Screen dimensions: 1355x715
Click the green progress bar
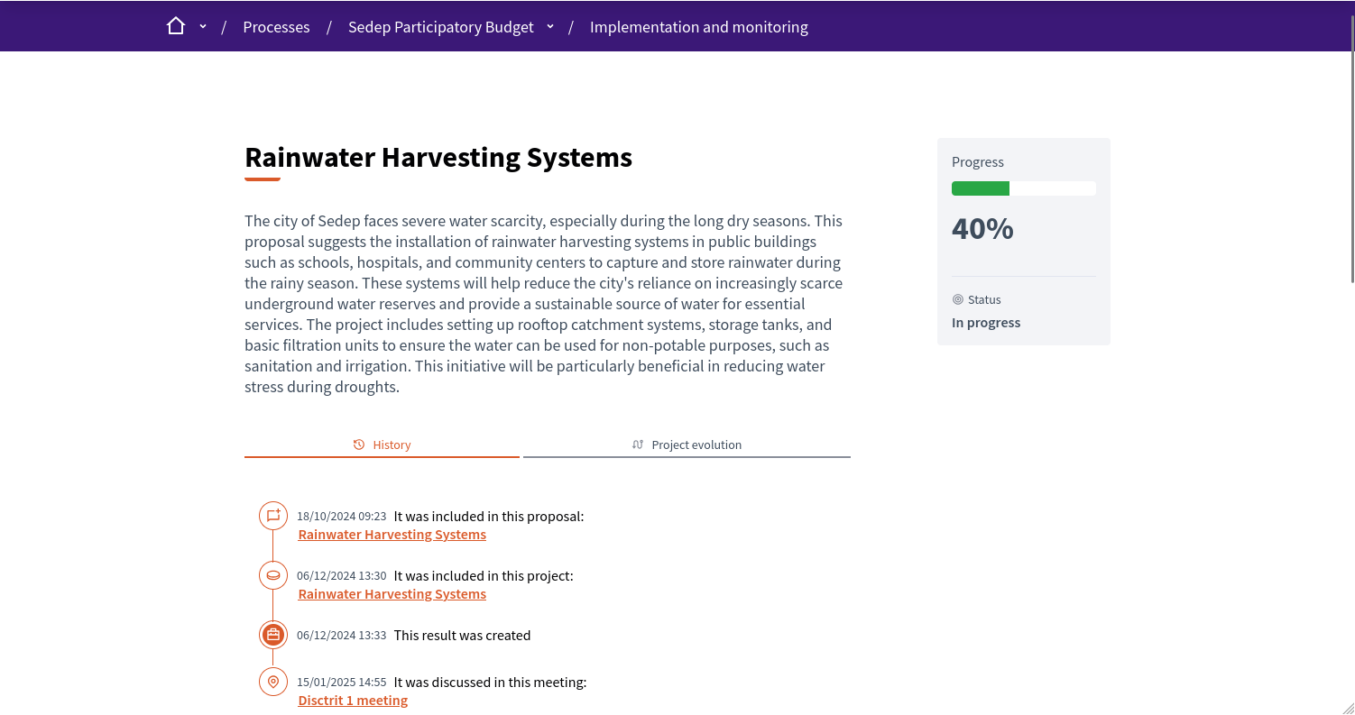click(981, 188)
